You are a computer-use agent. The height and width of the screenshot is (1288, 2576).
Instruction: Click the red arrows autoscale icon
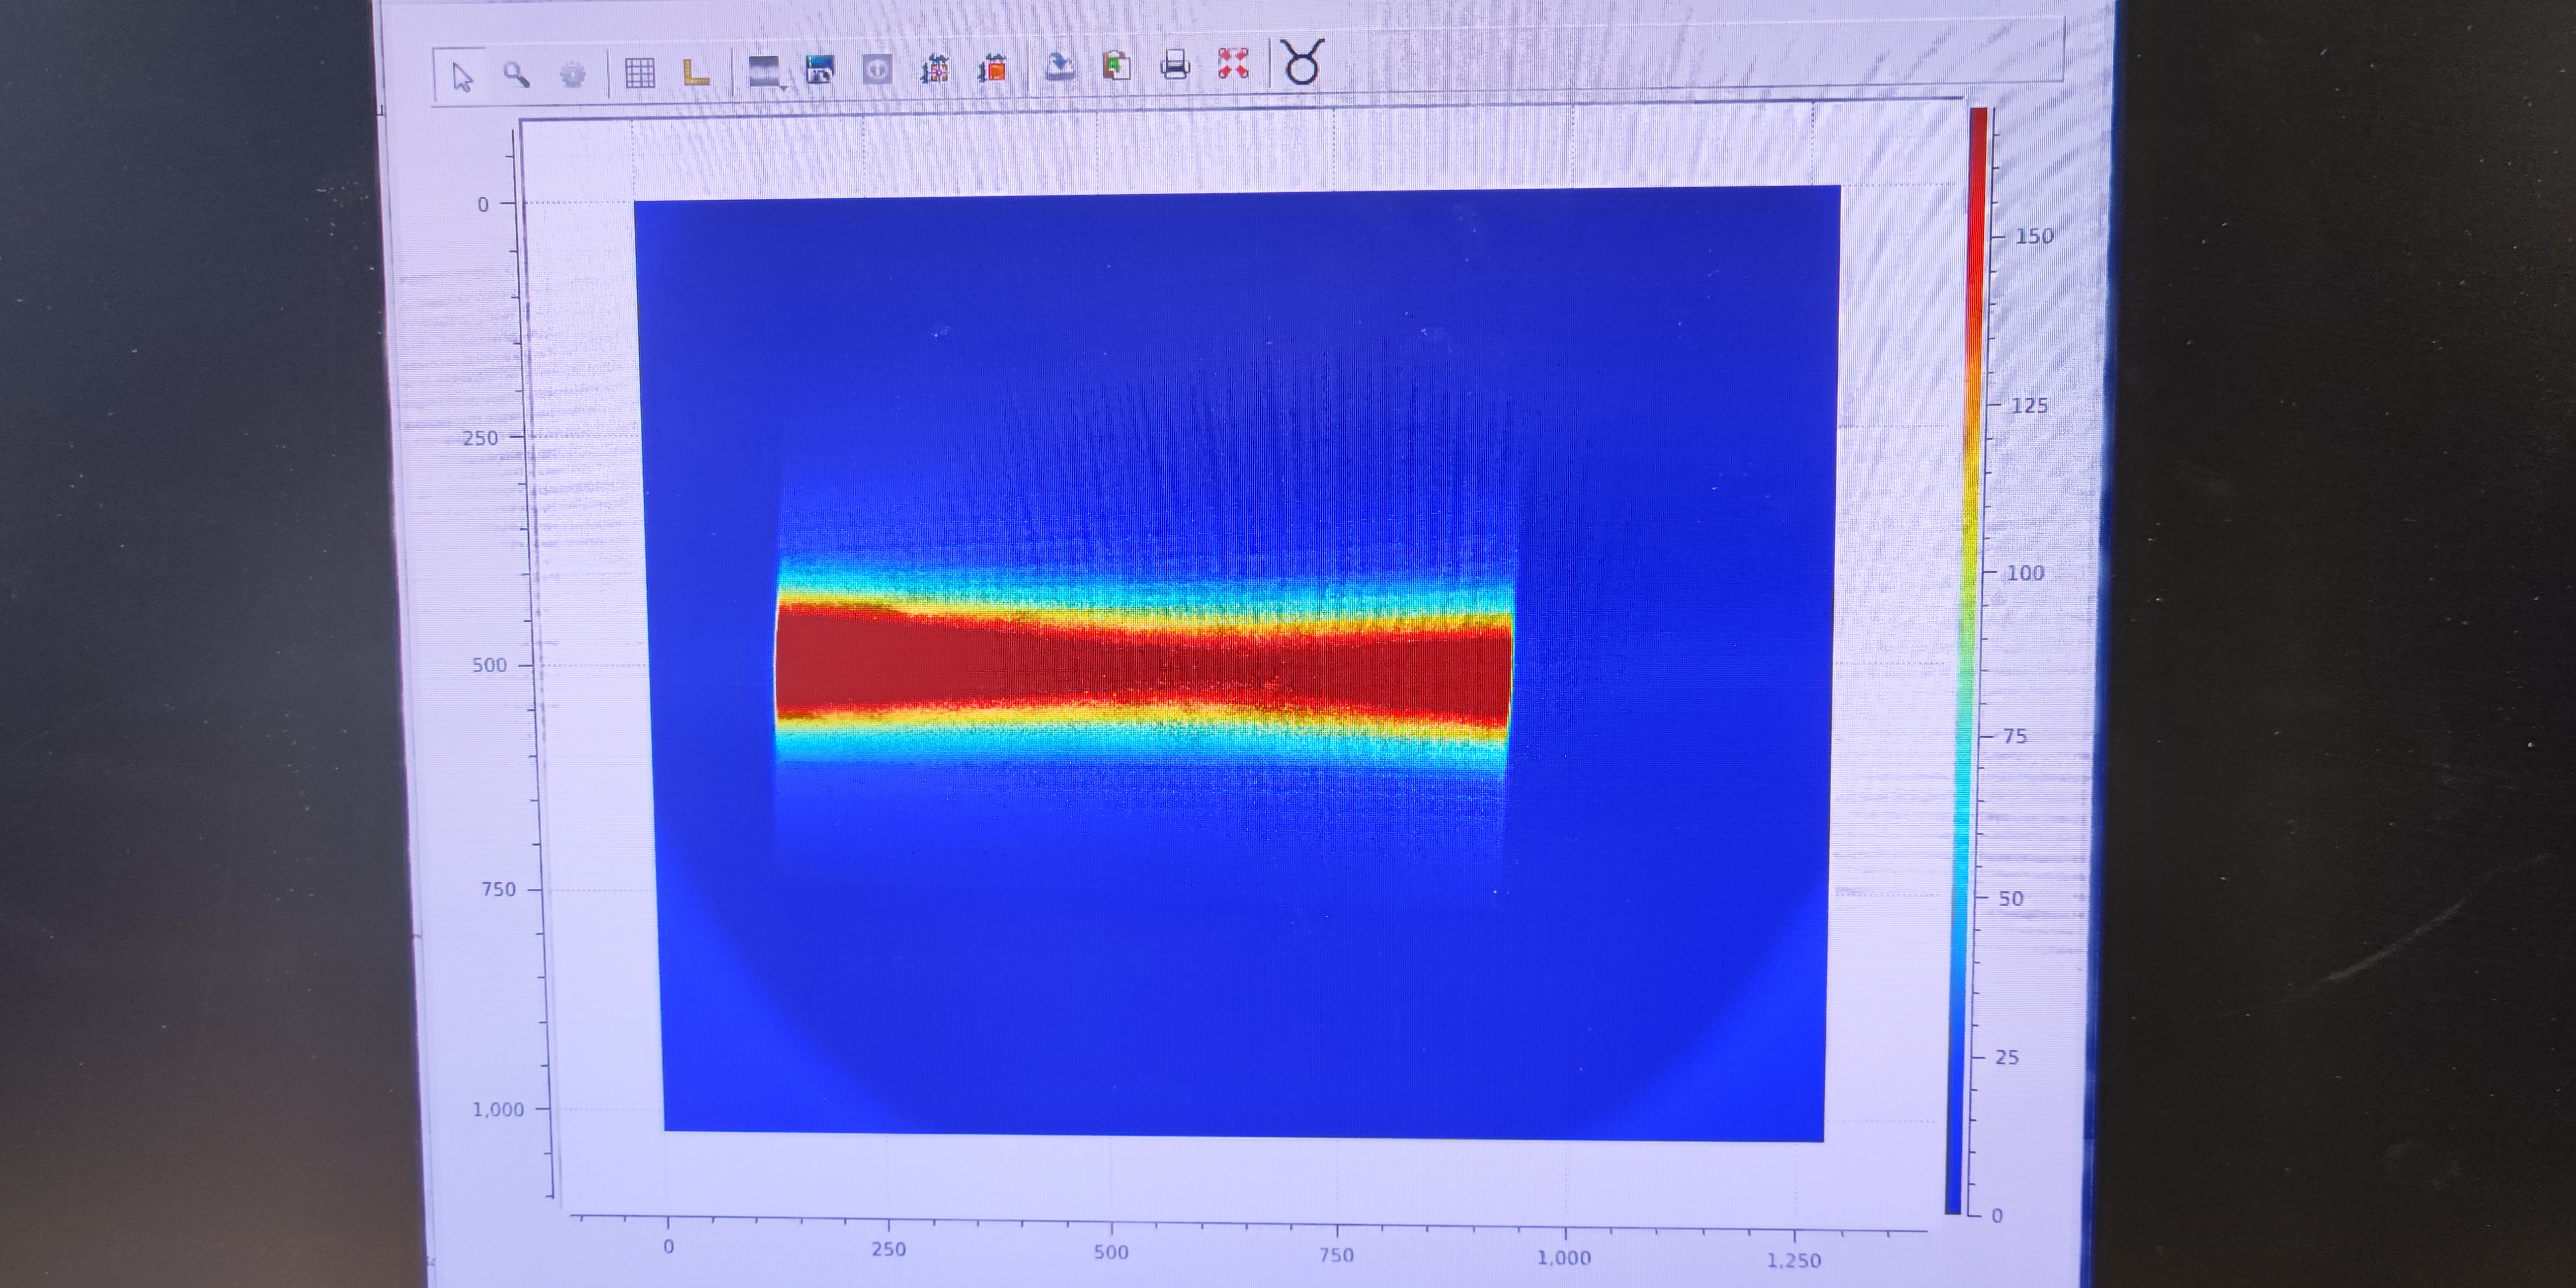click(x=1233, y=64)
